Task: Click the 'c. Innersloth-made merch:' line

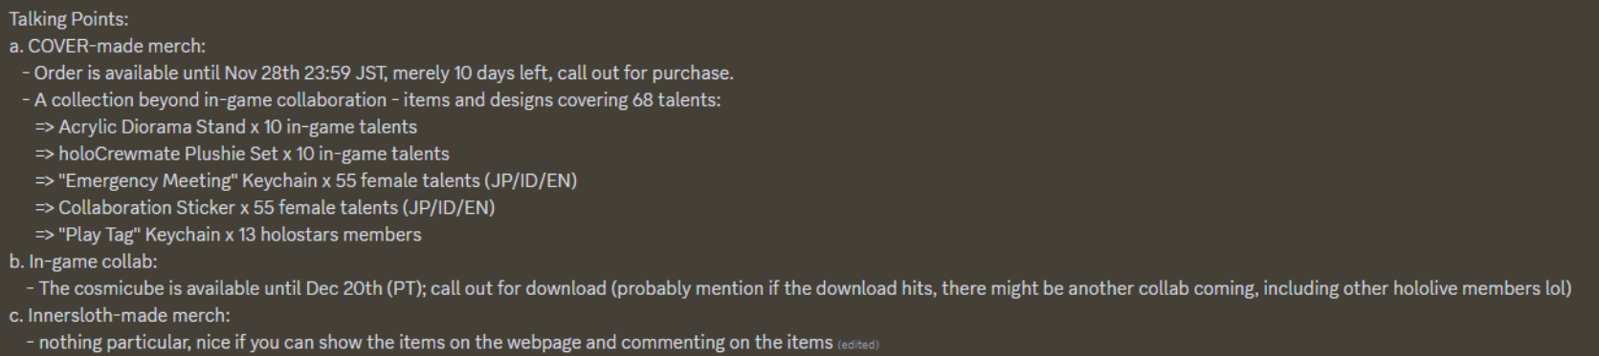Action: coord(120,315)
